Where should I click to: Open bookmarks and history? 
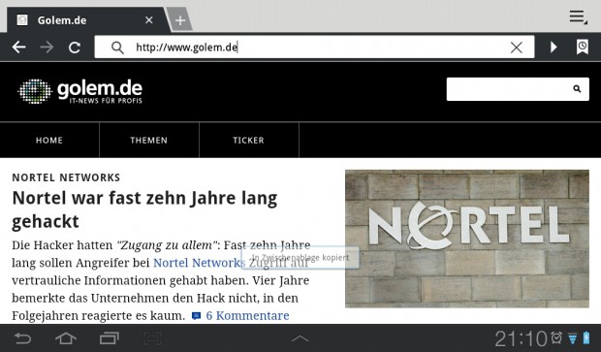pyautogui.click(x=583, y=48)
